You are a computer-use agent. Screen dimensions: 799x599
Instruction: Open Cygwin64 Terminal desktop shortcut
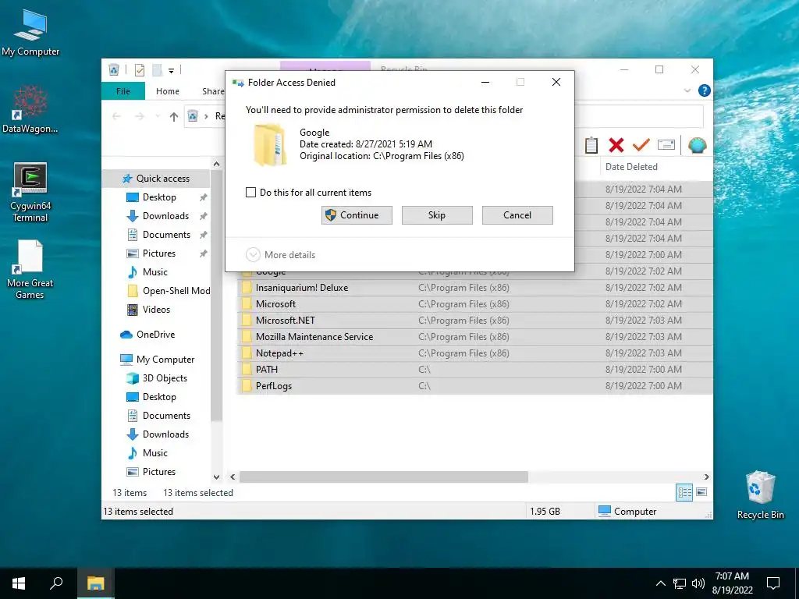click(x=30, y=193)
